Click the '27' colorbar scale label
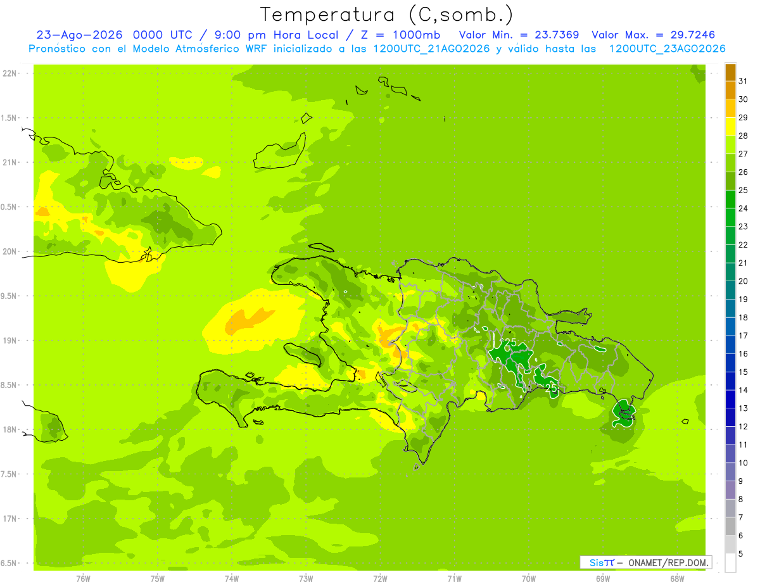This screenshot has width=760, height=587. (744, 154)
